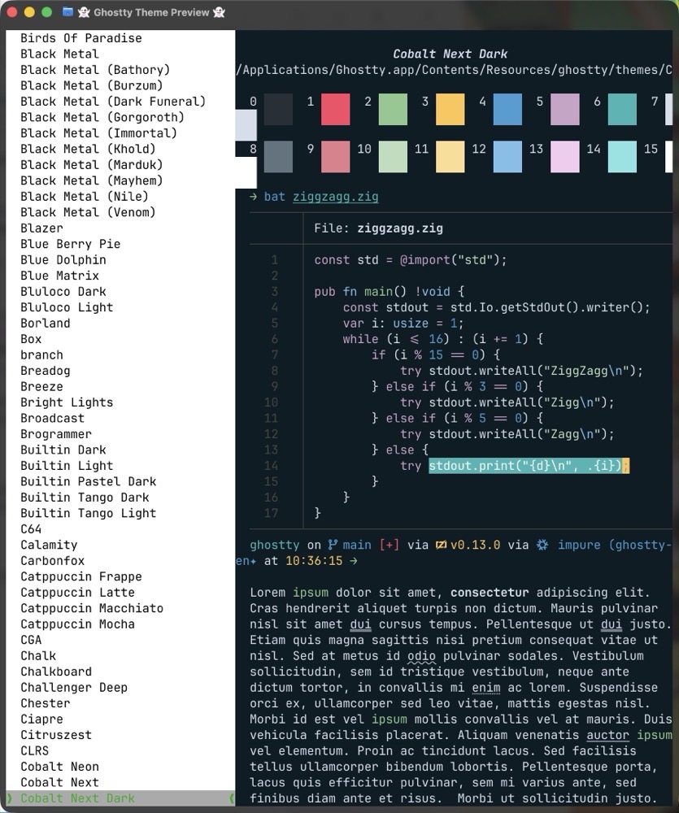Preview the Blue Matrix theme

click(x=59, y=276)
